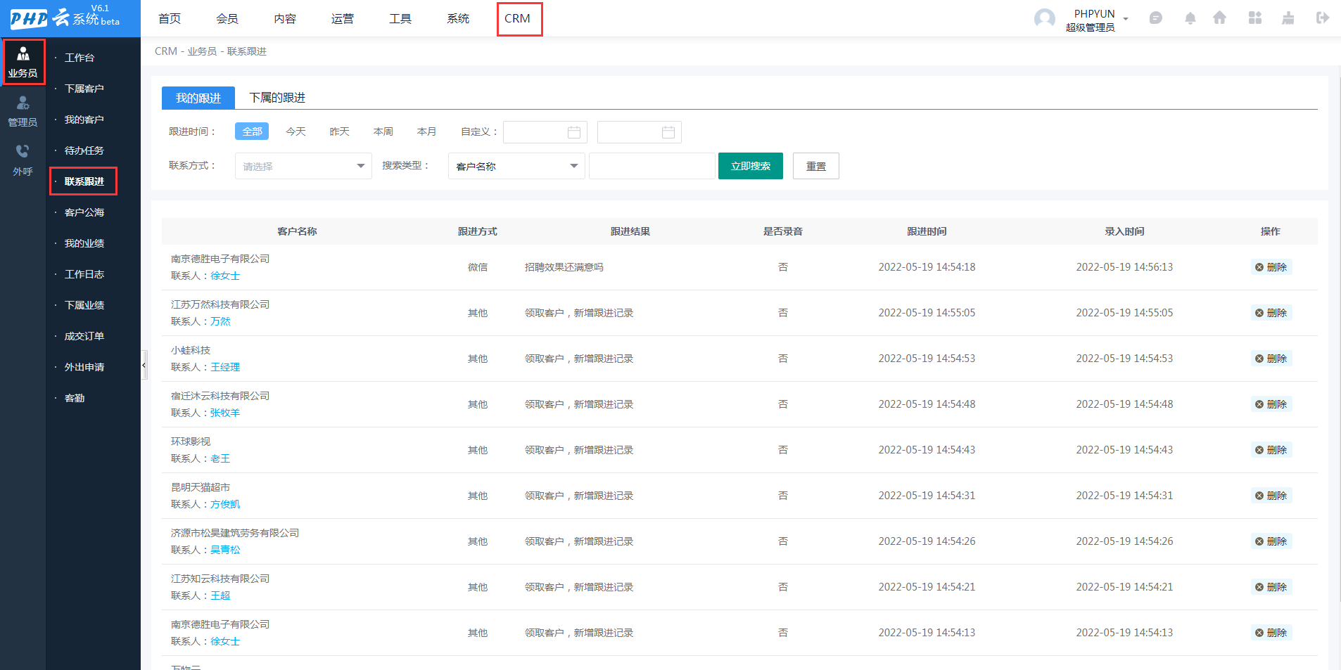Click the search keyword input field
The height and width of the screenshot is (670, 1341).
[x=652, y=166]
